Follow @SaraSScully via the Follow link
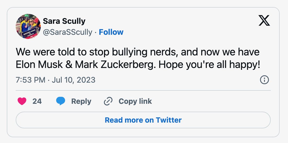Screen dimensions: 288x143 point(111,32)
